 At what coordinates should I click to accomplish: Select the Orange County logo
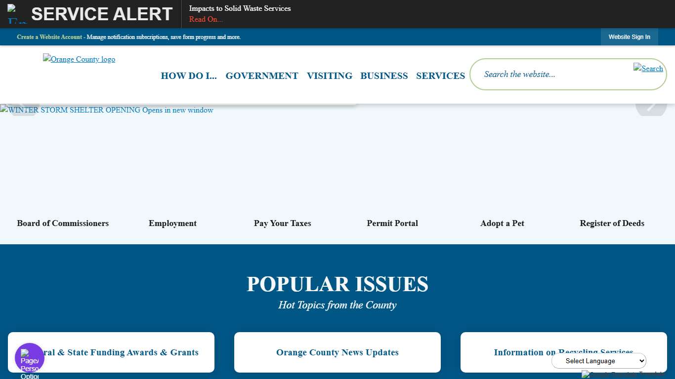(x=79, y=59)
